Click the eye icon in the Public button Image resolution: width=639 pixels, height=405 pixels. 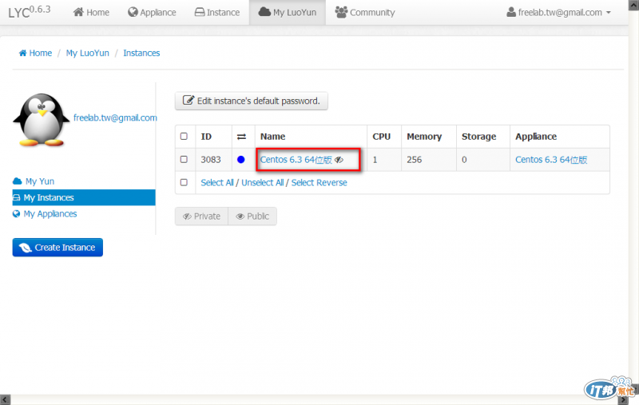tap(240, 216)
